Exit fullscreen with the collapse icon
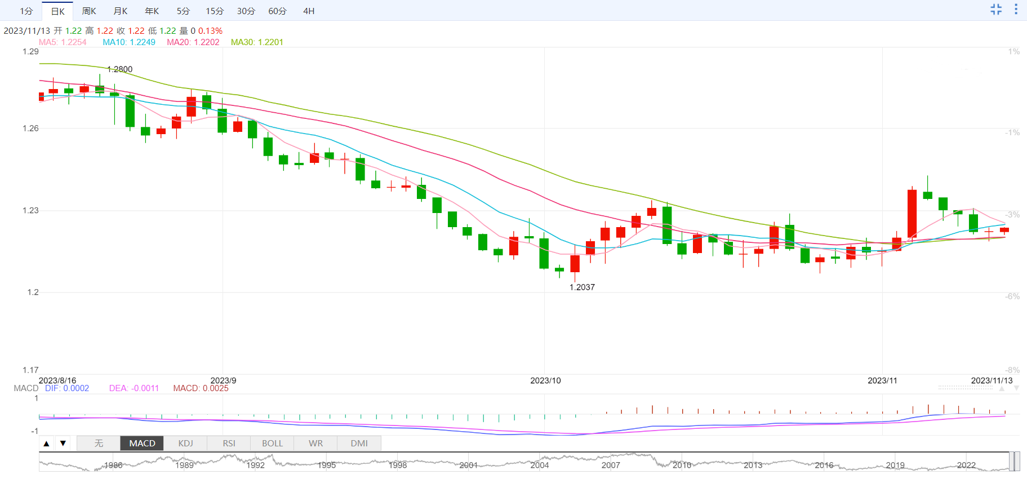 coord(996,10)
